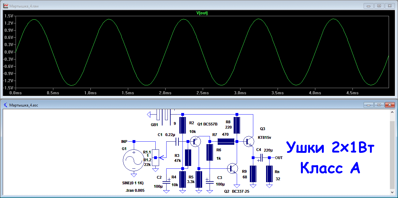398x198 pixels.
Task: Restore the Мартышка_4.asc schematic window
Action: point(379,105)
